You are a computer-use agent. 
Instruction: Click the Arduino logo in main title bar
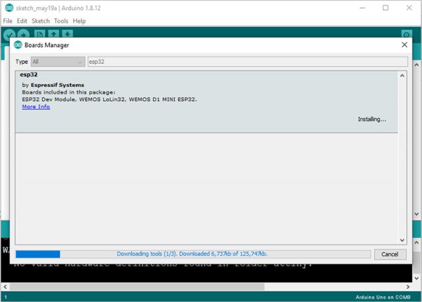(x=9, y=8)
